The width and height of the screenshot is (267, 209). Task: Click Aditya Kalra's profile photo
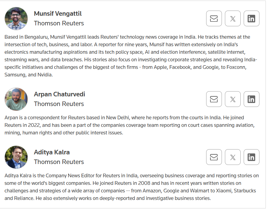point(16,157)
